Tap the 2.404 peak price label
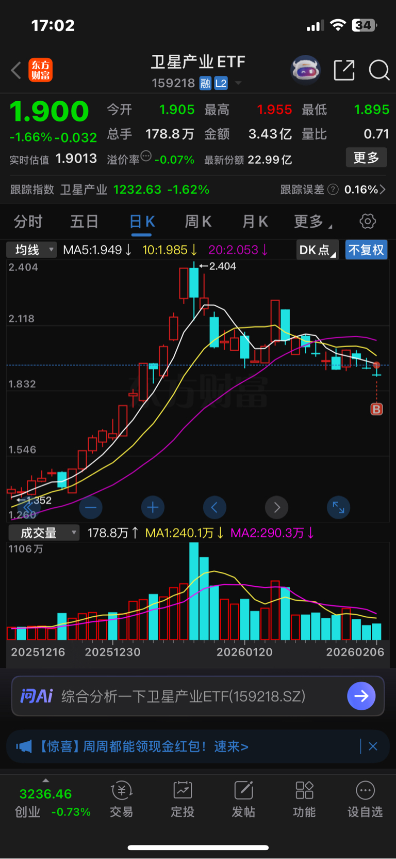The image size is (396, 859). click(x=222, y=267)
